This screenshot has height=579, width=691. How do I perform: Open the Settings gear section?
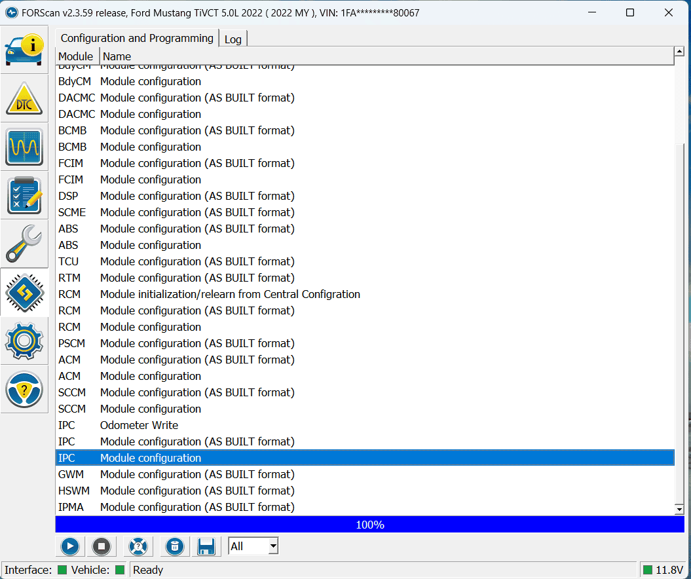tap(24, 341)
